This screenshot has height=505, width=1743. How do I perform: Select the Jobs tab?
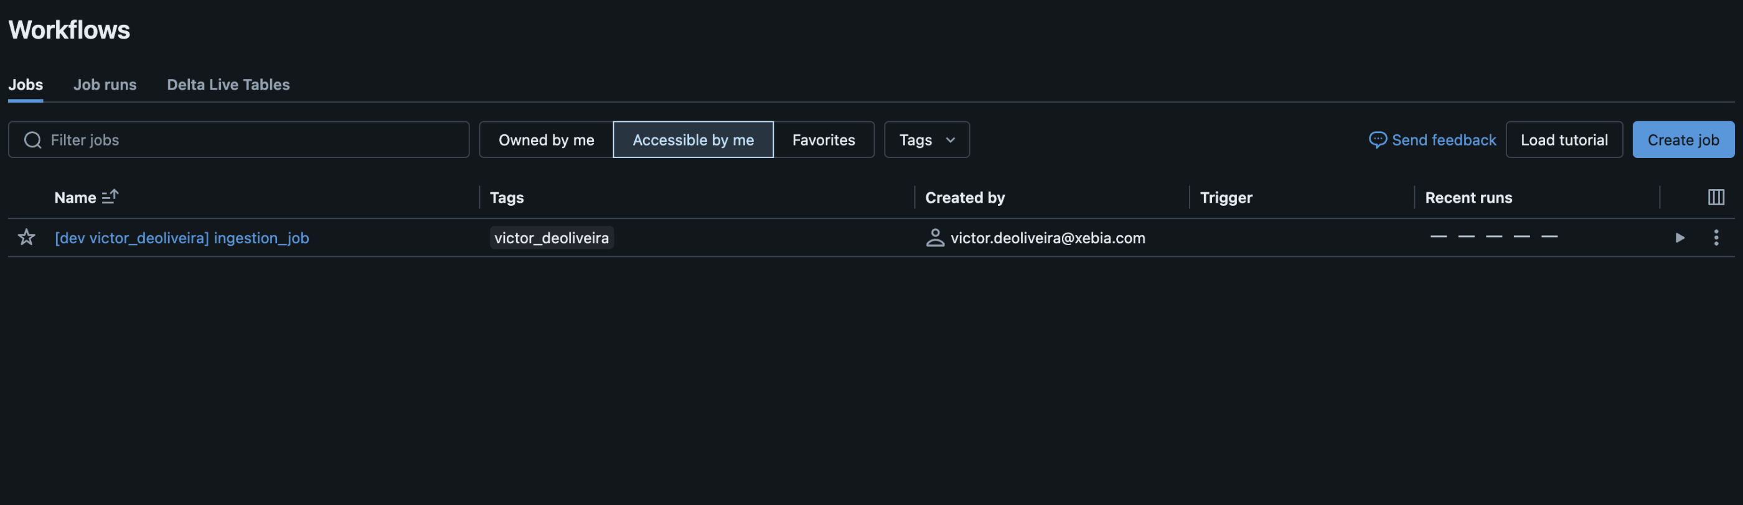click(26, 85)
